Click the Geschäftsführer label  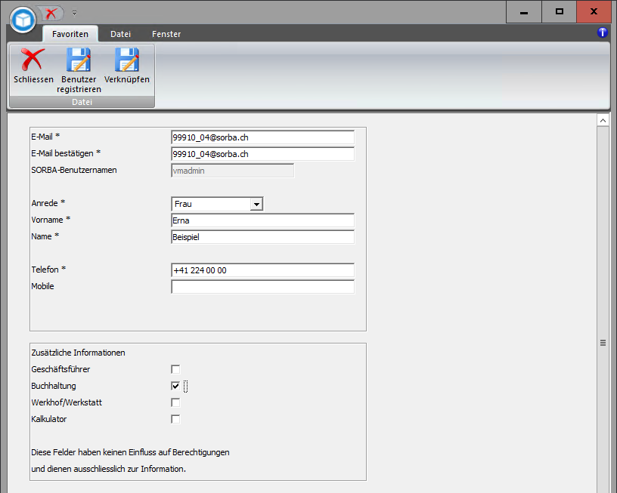click(x=60, y=369)
